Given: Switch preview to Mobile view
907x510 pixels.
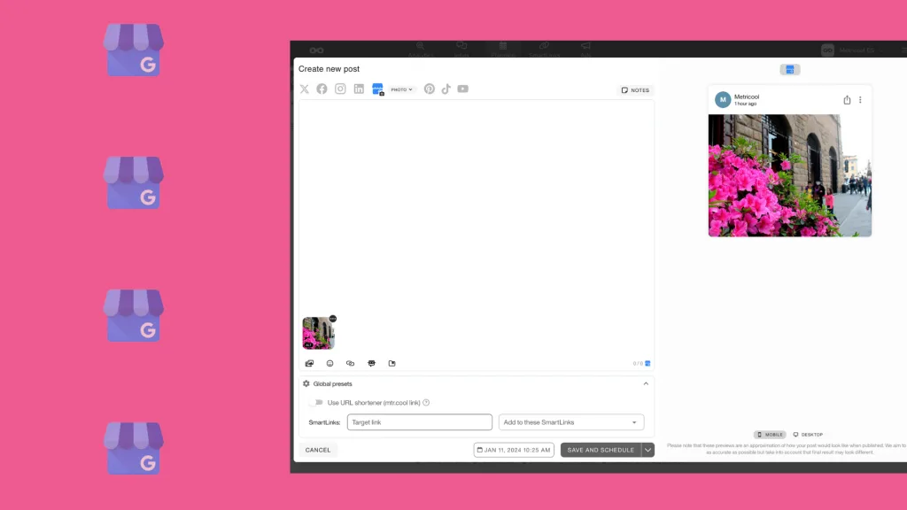Looking at the screenshot, I should (769, 434).
